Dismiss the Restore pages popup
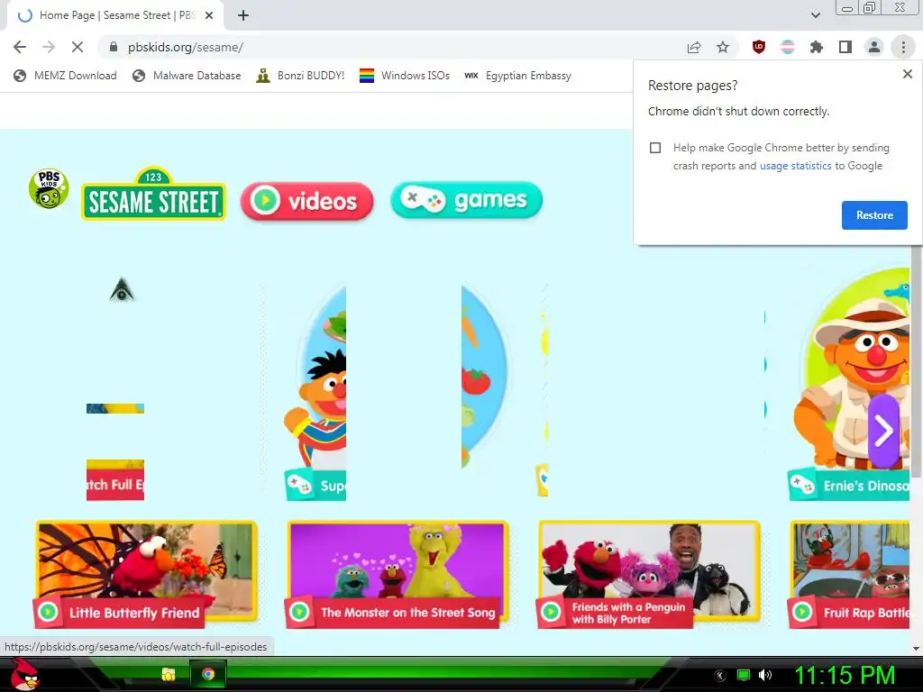 [x=907, y=74]
